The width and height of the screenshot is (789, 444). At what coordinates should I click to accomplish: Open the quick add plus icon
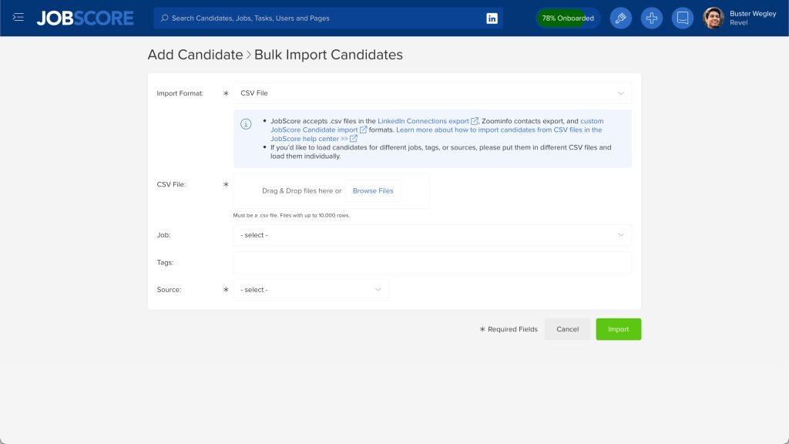point(652,17)
